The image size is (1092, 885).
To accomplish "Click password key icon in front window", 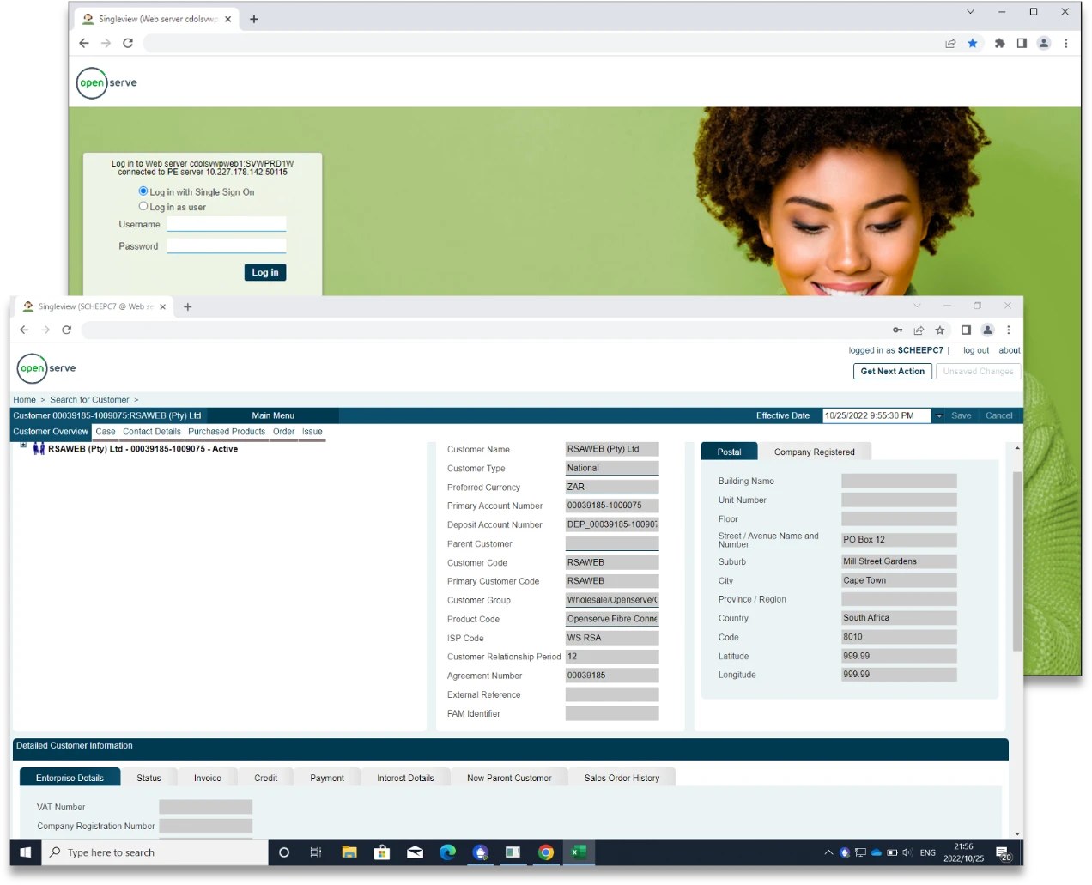I will click(x=897, y=330).
